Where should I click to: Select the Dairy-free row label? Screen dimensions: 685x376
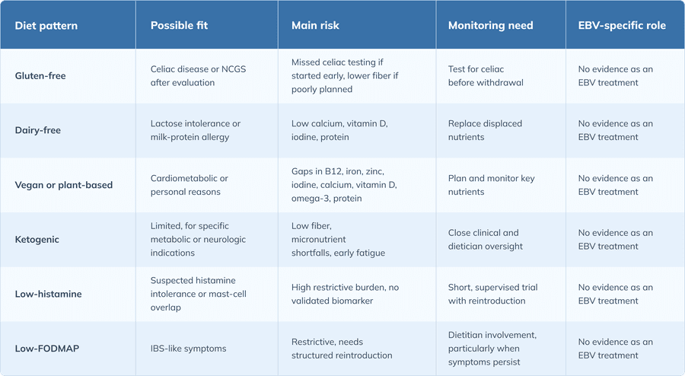[x=37, y=130]
